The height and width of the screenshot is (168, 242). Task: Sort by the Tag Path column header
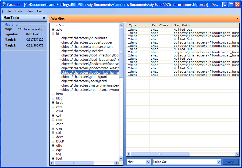[x=206, y=26]
